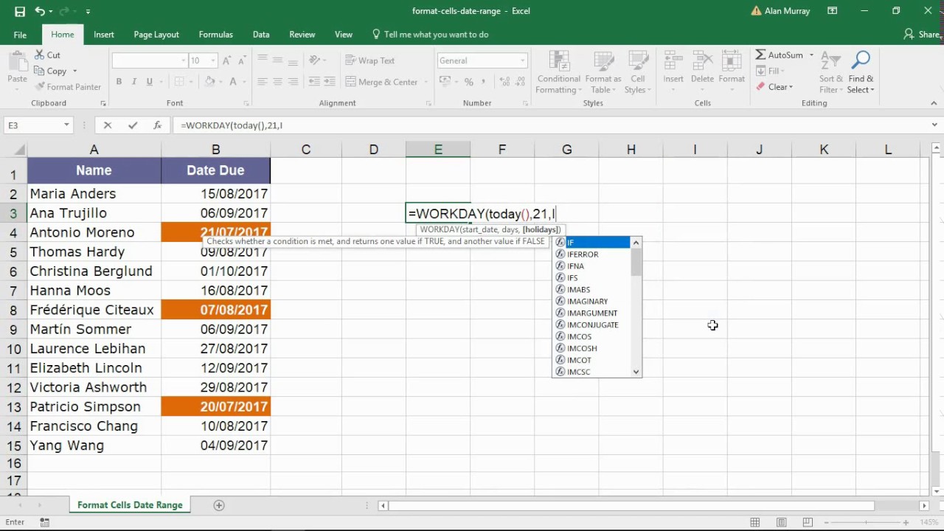Open Find & Select menu
944x531 pixels.
coord(861,72)
